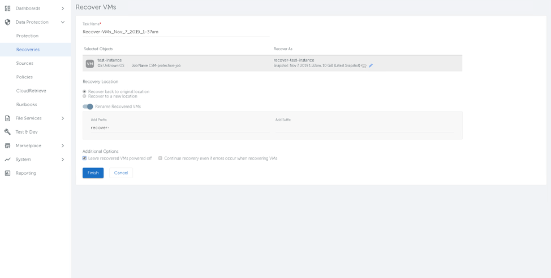Click the Data Protection shield icon
Image resolution: width=551 pixels, height=278 pixels.
7,22
